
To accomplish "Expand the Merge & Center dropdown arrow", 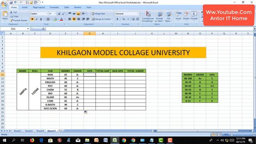I will (x=112, y=19).
